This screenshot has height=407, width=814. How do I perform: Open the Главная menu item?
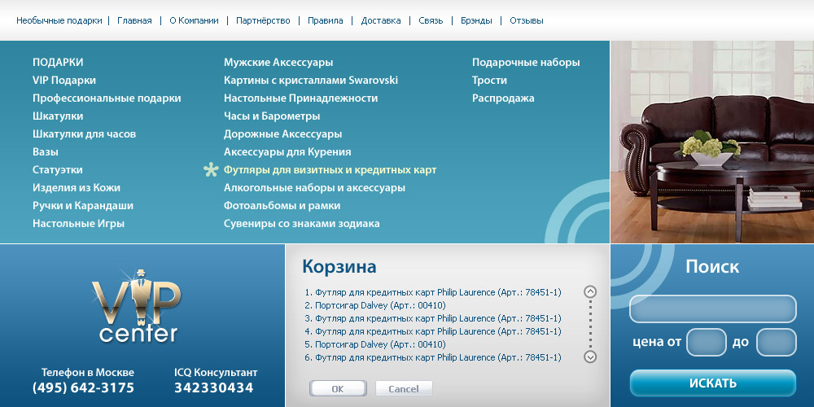click(134, 20)
